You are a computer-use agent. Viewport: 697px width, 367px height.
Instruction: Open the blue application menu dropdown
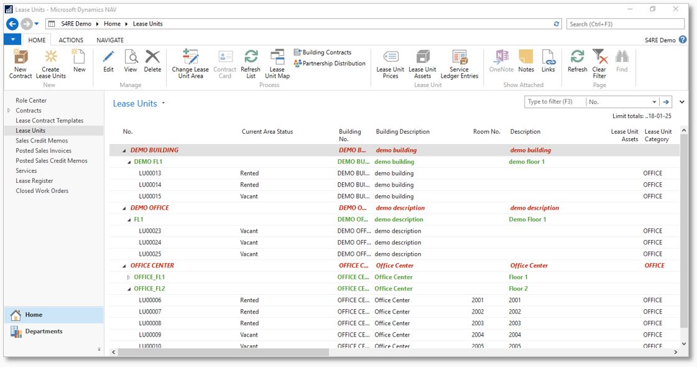click(13, 40)
